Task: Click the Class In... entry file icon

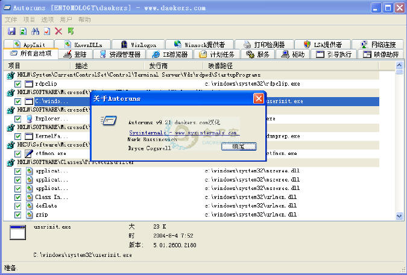Action: [30, 197]
